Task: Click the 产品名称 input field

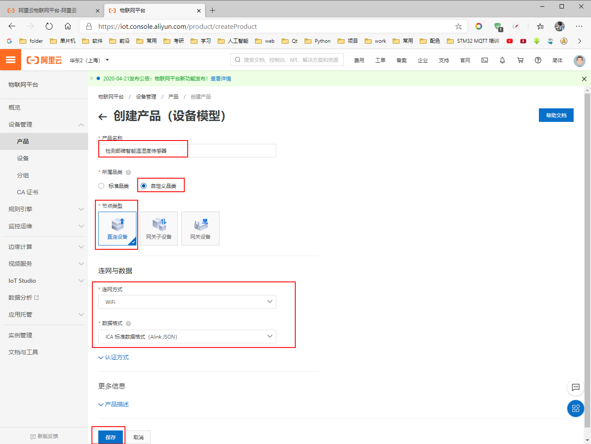Action: pos(187,151)
